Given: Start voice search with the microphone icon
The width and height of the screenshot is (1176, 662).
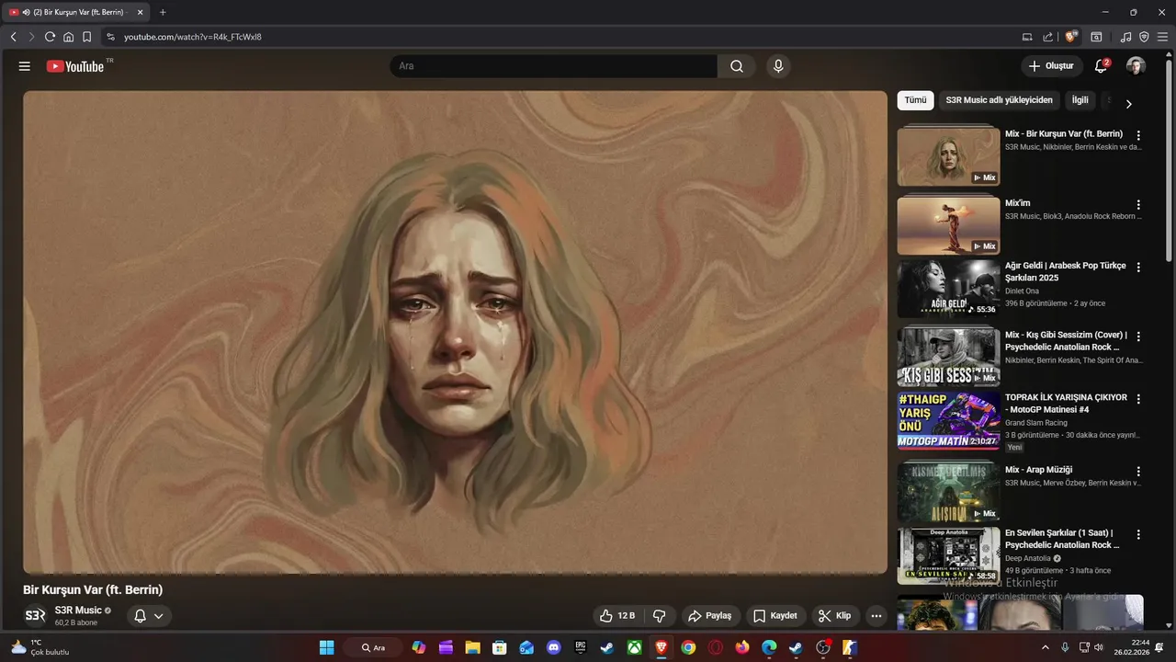Looking at the screenshot, I should click(x=778, y=66).
